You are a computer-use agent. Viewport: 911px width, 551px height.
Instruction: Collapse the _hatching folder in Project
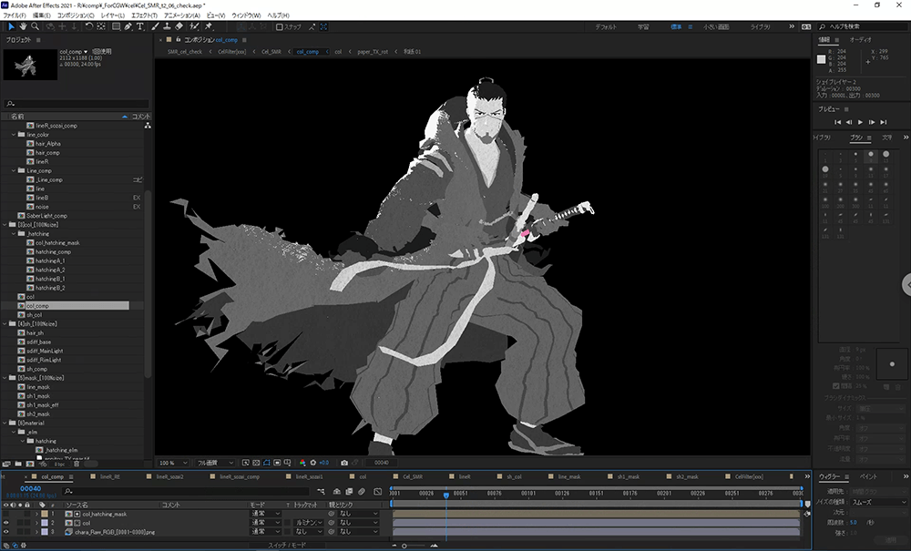14,233
